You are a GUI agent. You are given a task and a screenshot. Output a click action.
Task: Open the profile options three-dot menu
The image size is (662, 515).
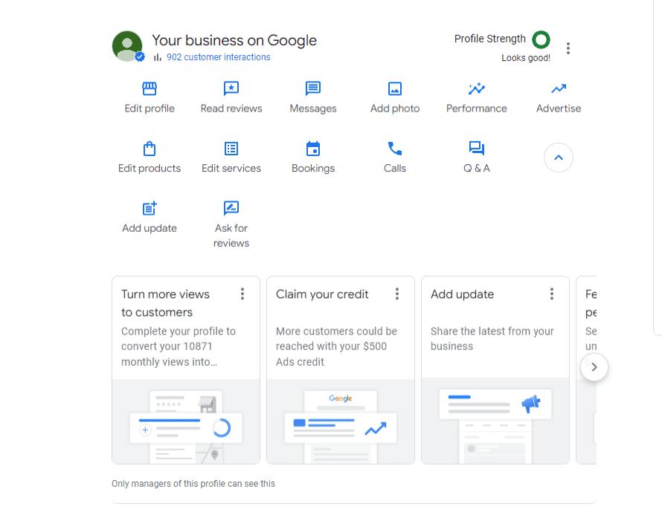(568, 48)
